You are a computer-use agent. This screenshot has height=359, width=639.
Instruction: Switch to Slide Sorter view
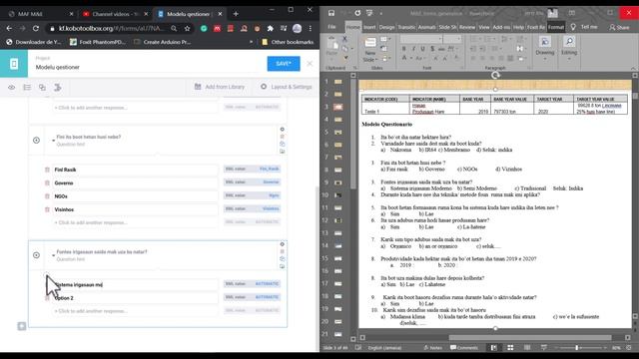pos(510,348)
